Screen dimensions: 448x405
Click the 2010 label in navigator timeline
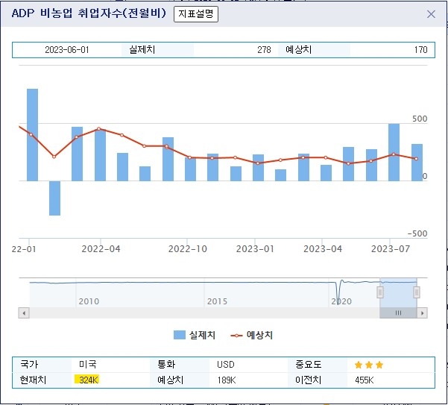(89, 301)
